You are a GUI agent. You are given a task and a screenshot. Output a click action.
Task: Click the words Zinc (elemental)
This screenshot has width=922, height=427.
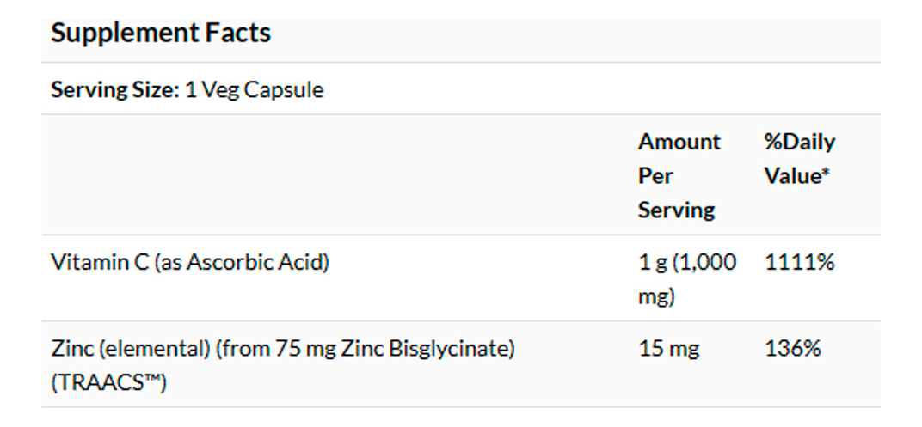coord(131,349)
